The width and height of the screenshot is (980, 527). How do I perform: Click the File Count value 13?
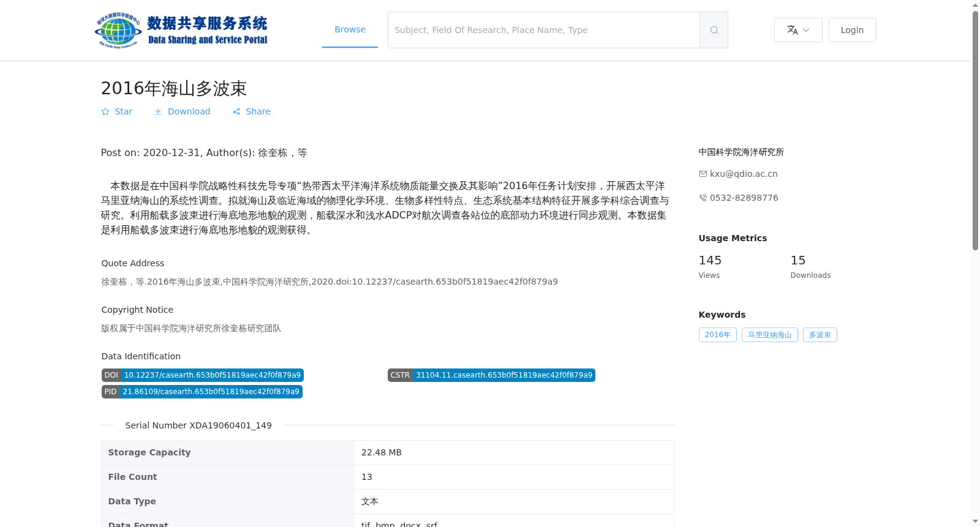coord(367,477)
